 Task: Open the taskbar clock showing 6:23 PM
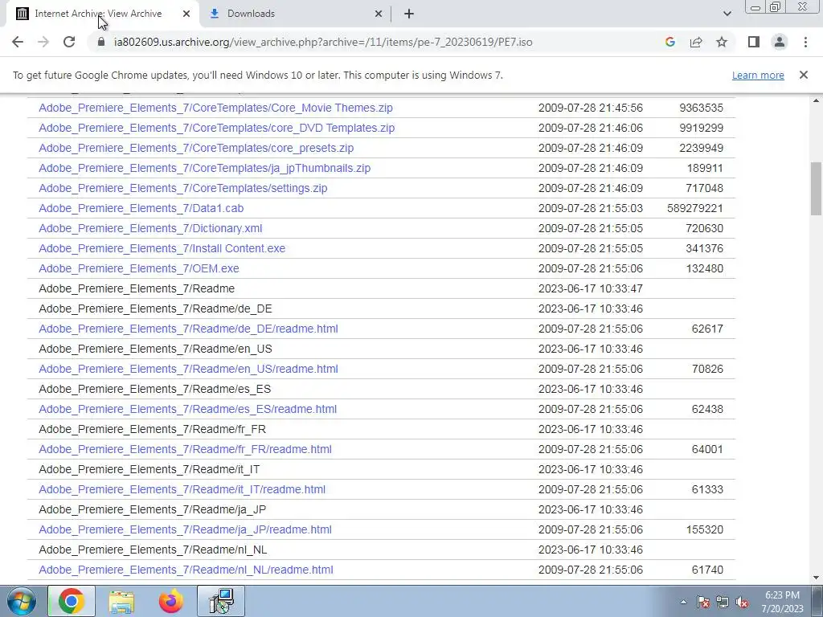(782, 602)
